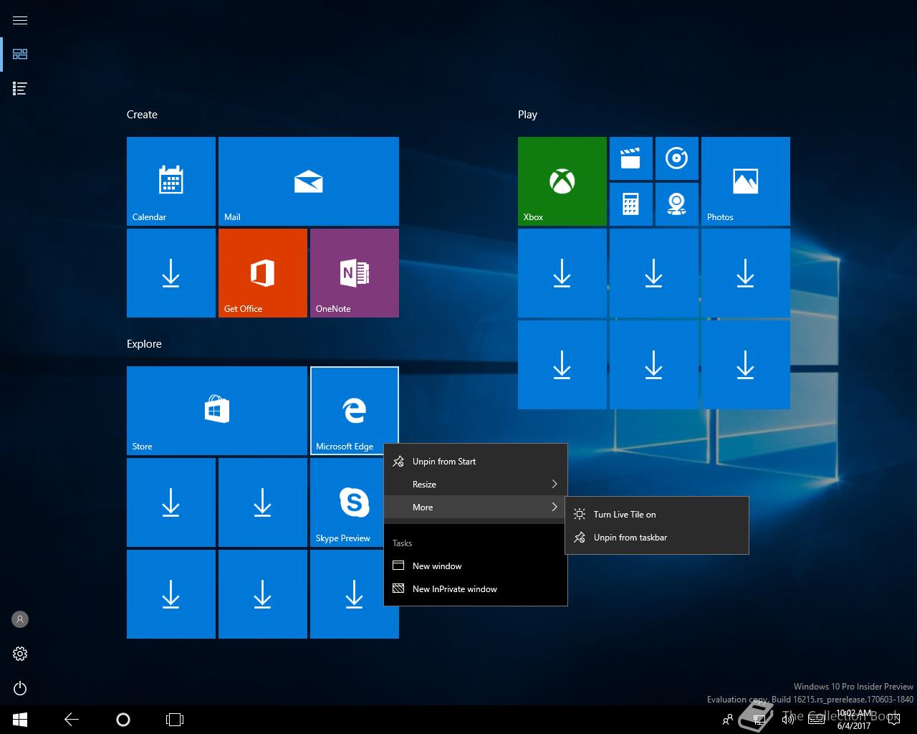Launch the Get Office tile
The height and width of the screenshot is (734, 917).
coord(263,273)
